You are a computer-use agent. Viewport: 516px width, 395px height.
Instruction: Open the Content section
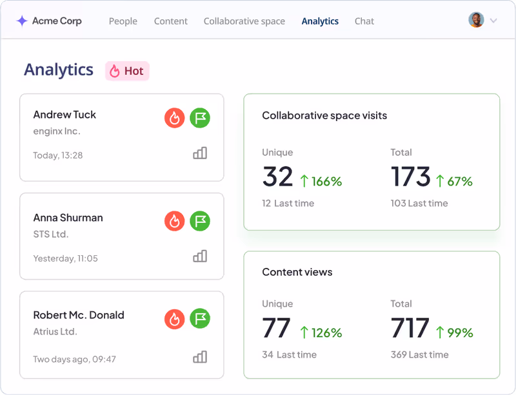click(x=170, y=21)
